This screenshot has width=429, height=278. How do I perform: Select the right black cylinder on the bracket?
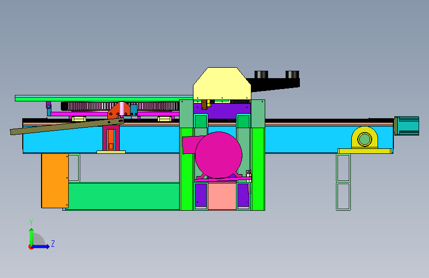click(x=292, y=74)
